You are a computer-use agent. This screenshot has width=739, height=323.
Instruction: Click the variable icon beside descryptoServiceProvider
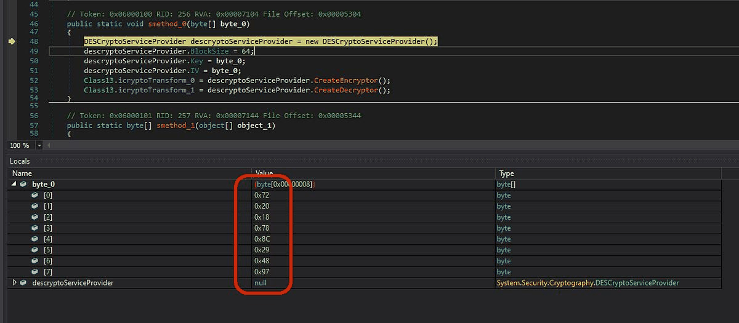point(23,283)
